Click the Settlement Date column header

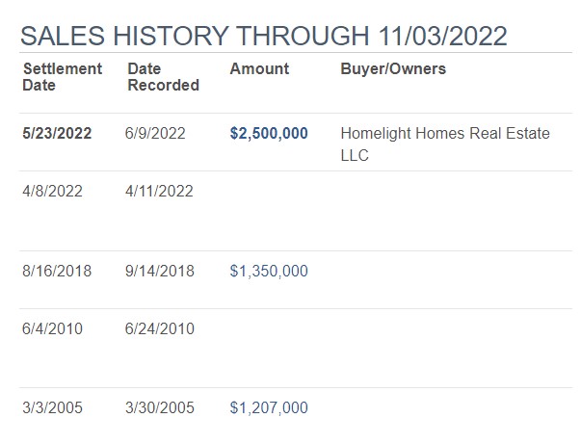click(x=63, y=77)
